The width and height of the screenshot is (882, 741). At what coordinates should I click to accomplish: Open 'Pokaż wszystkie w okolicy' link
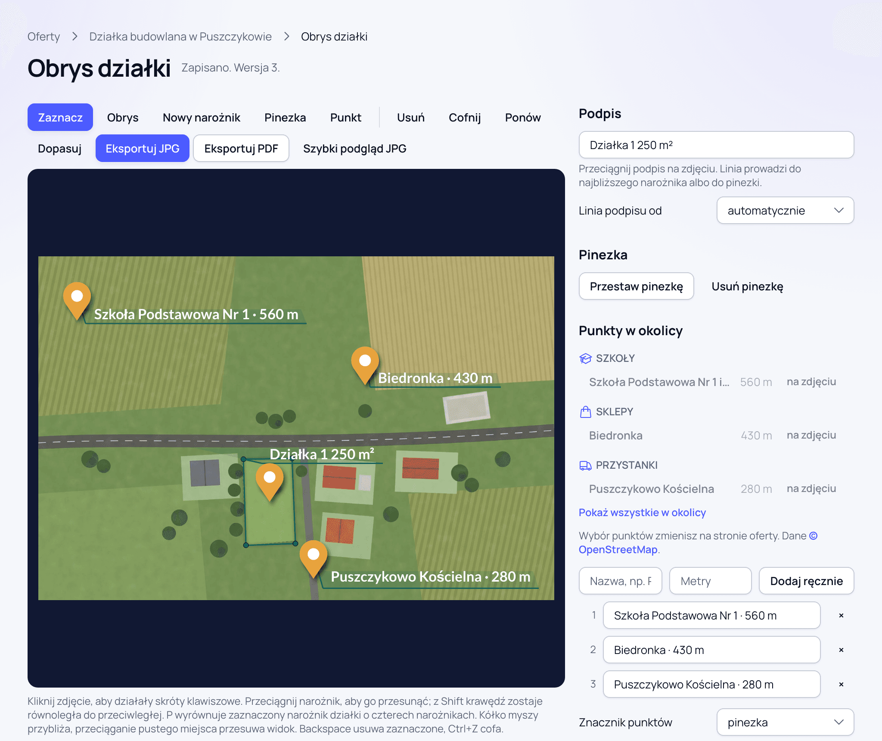pyautogui.click(x=642, y=513)
